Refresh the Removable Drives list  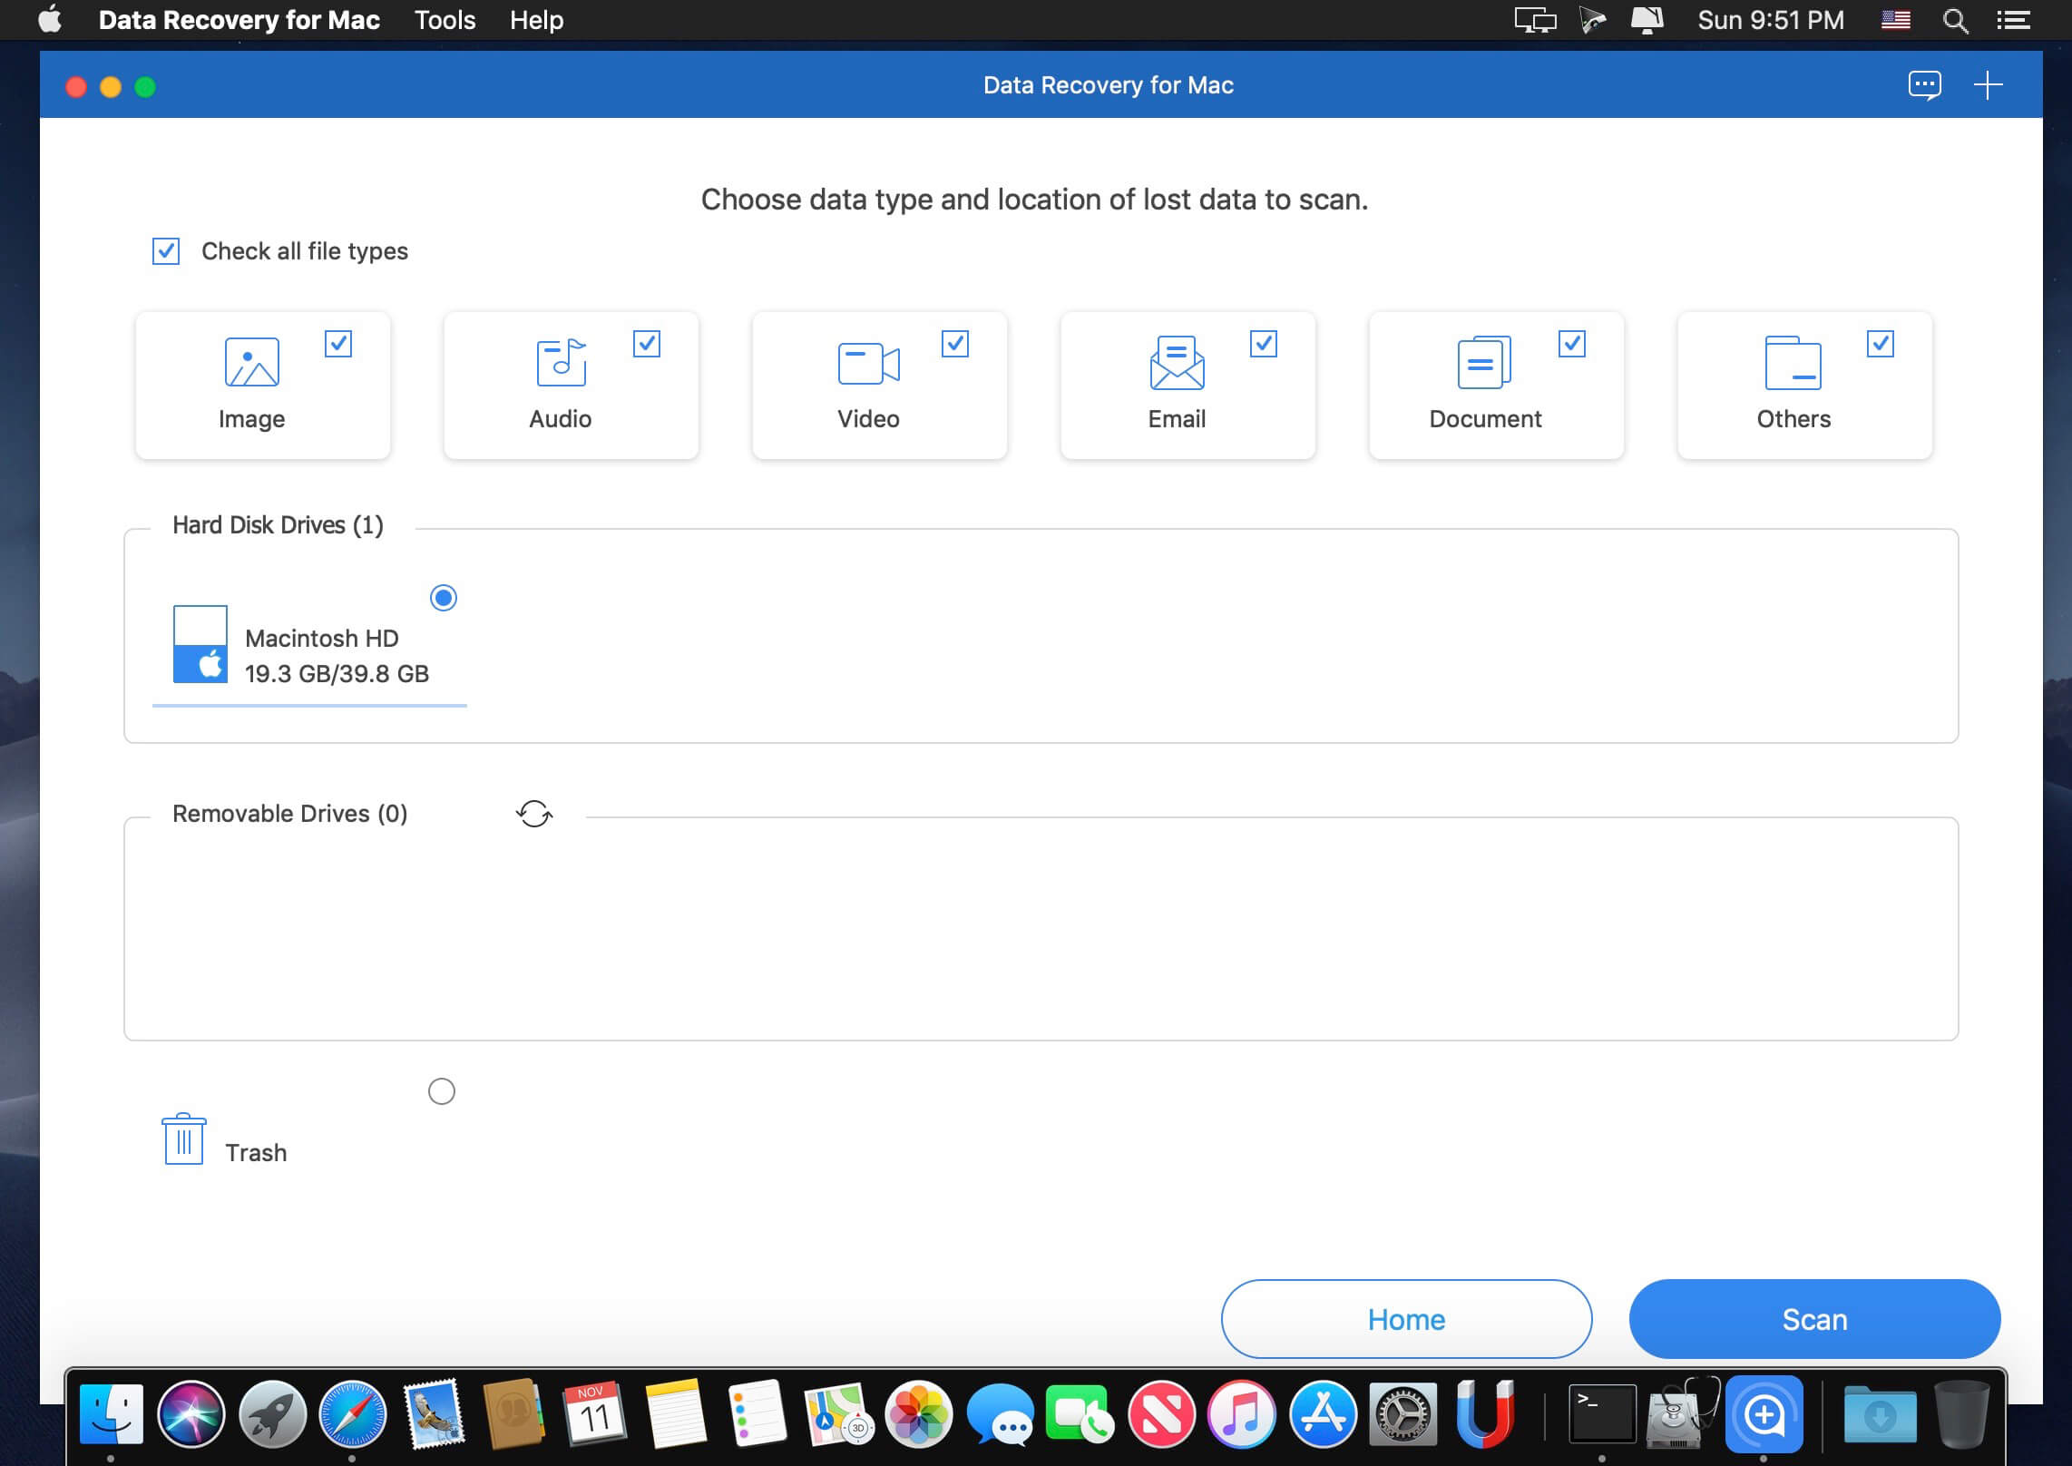(x=534, y=814)
